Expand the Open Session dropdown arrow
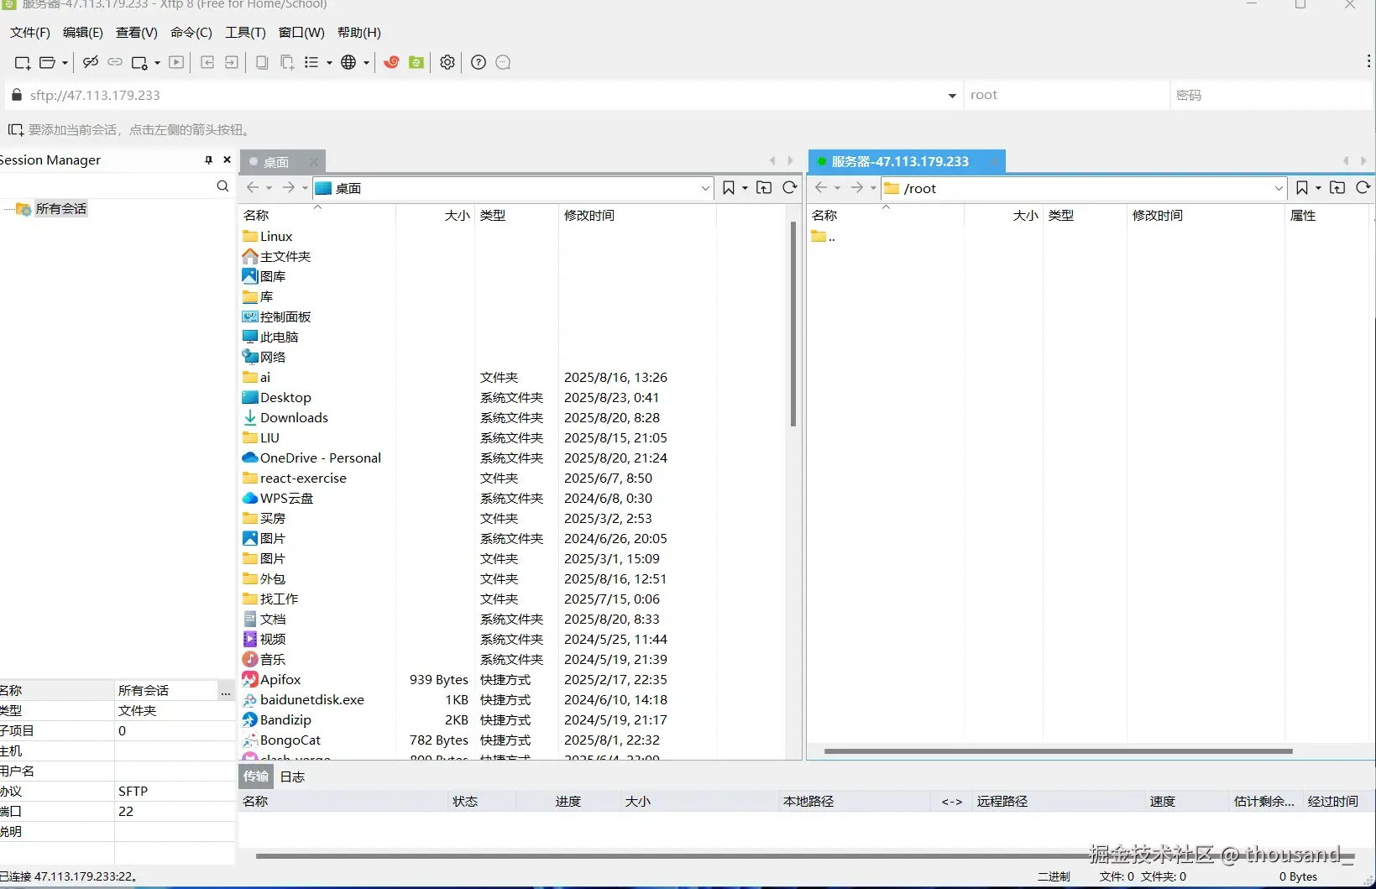 (65, 63)
